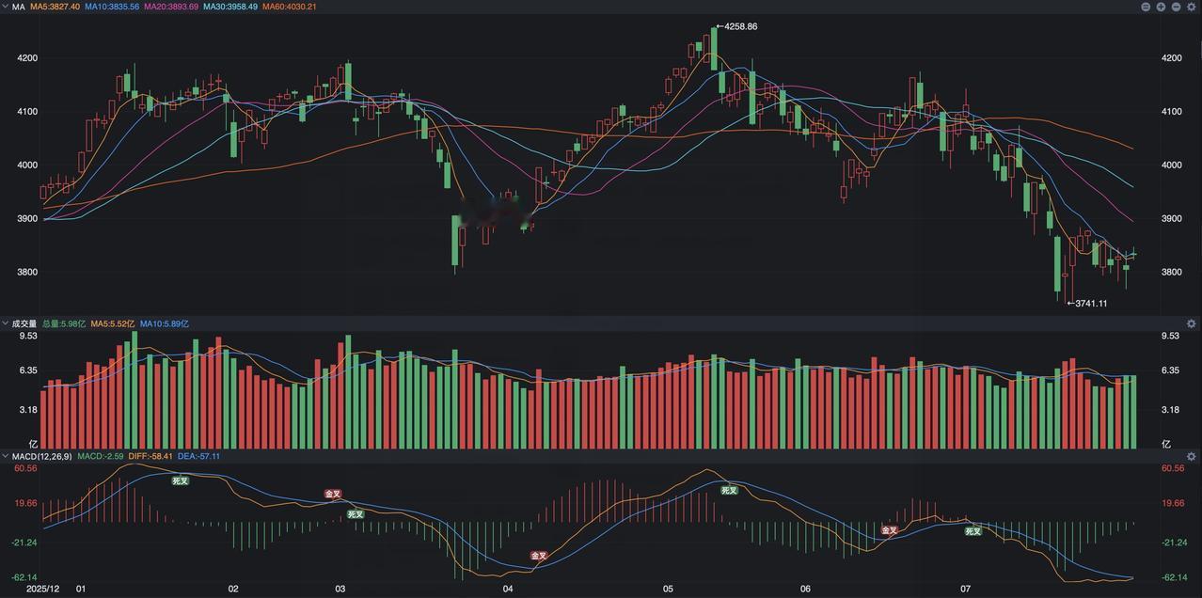1202x598 pixels.
Task: Click the MA5:3827.40 legend value
Action: pos(55,7)
